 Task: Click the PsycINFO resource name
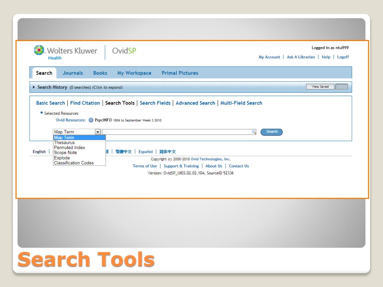(103, 120)
